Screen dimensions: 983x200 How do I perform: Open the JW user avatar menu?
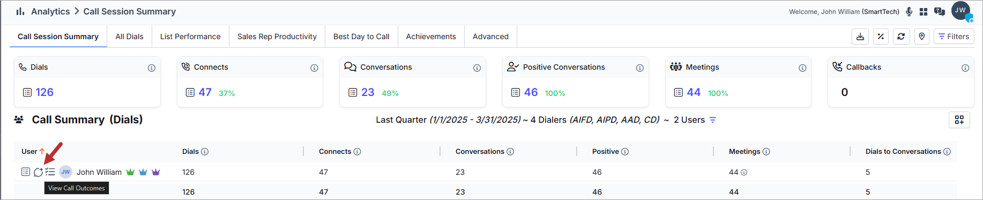[960, 11]
